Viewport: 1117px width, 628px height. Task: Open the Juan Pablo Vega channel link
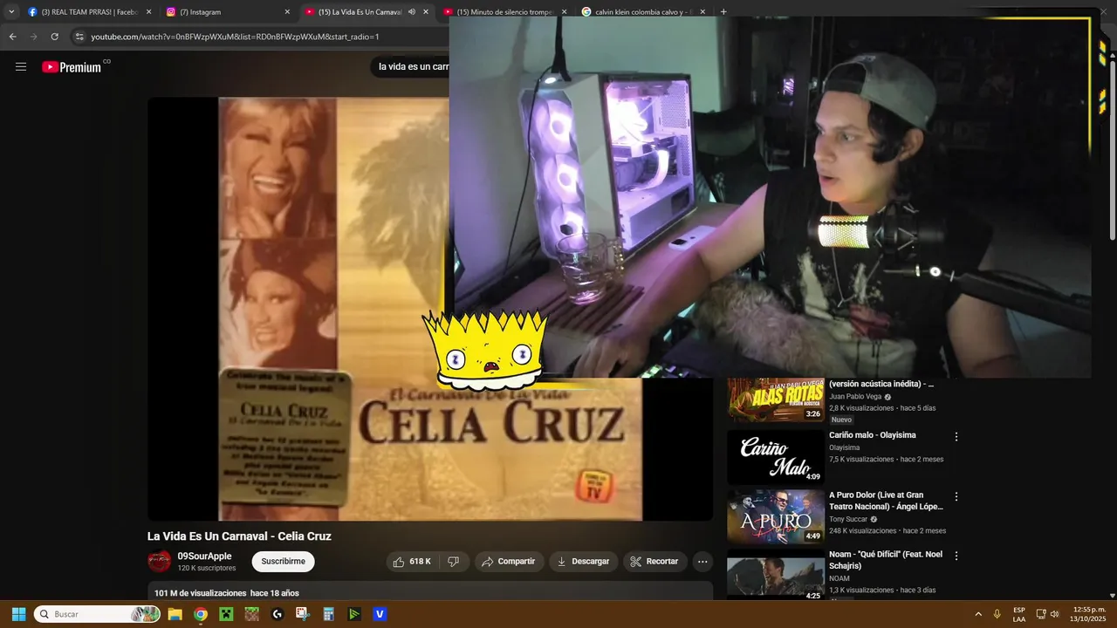click(855, 397)
